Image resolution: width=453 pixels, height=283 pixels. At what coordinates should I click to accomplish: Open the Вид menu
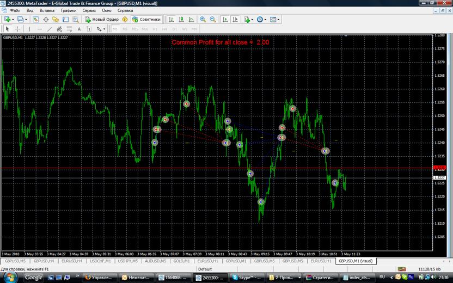click(x=30, y=10)
